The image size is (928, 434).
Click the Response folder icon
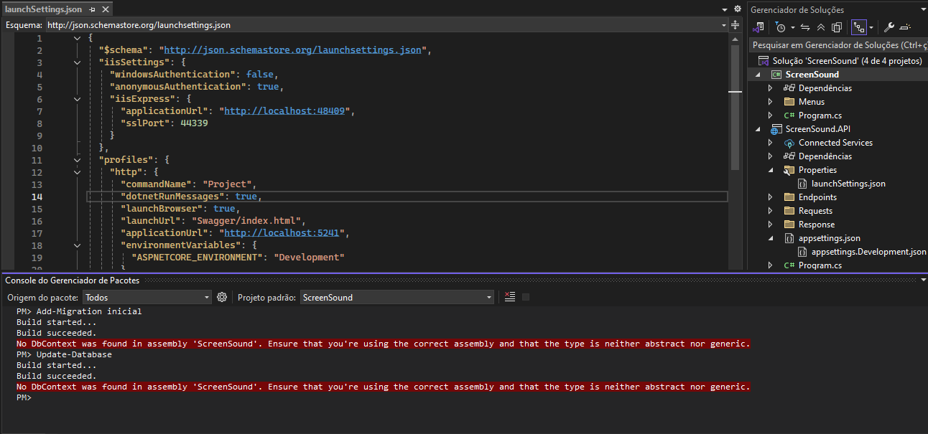pyautogui.click(x=789, y=225)
